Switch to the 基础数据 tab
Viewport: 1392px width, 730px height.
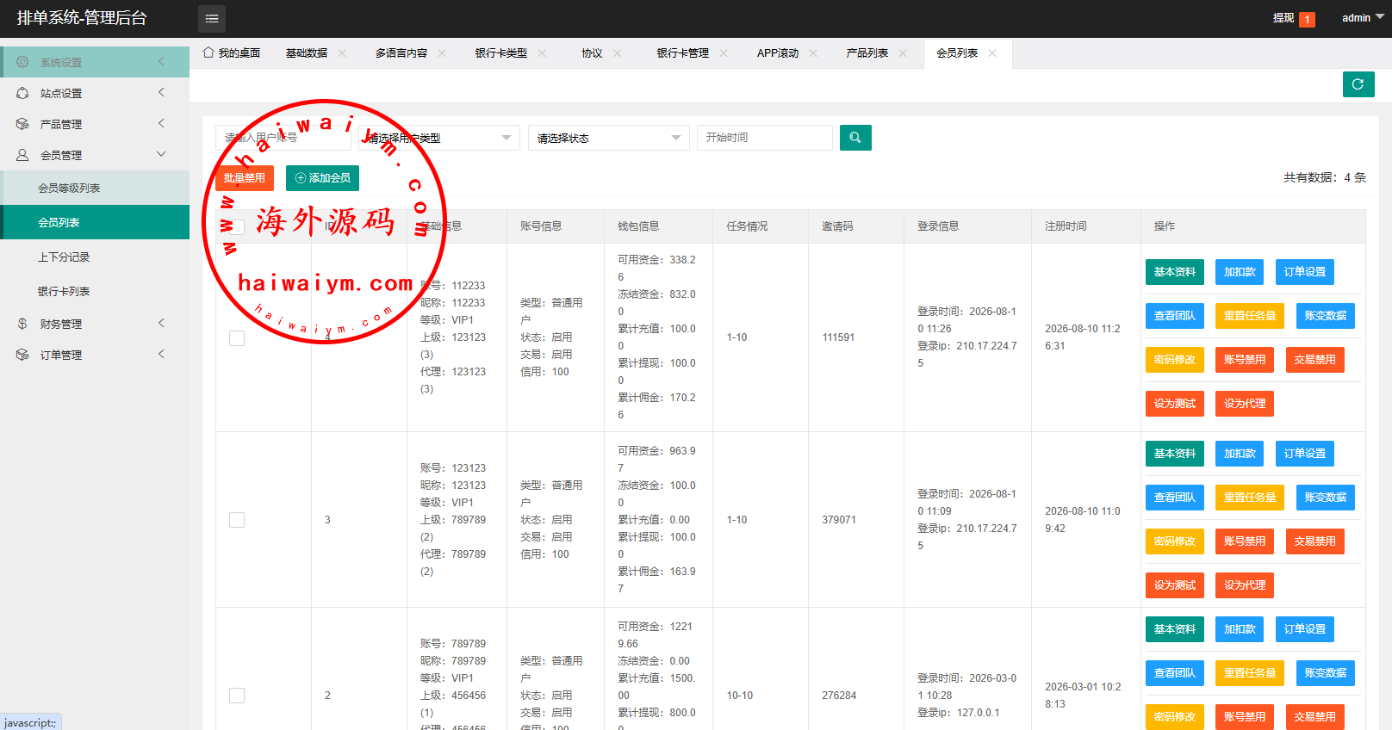307,53
